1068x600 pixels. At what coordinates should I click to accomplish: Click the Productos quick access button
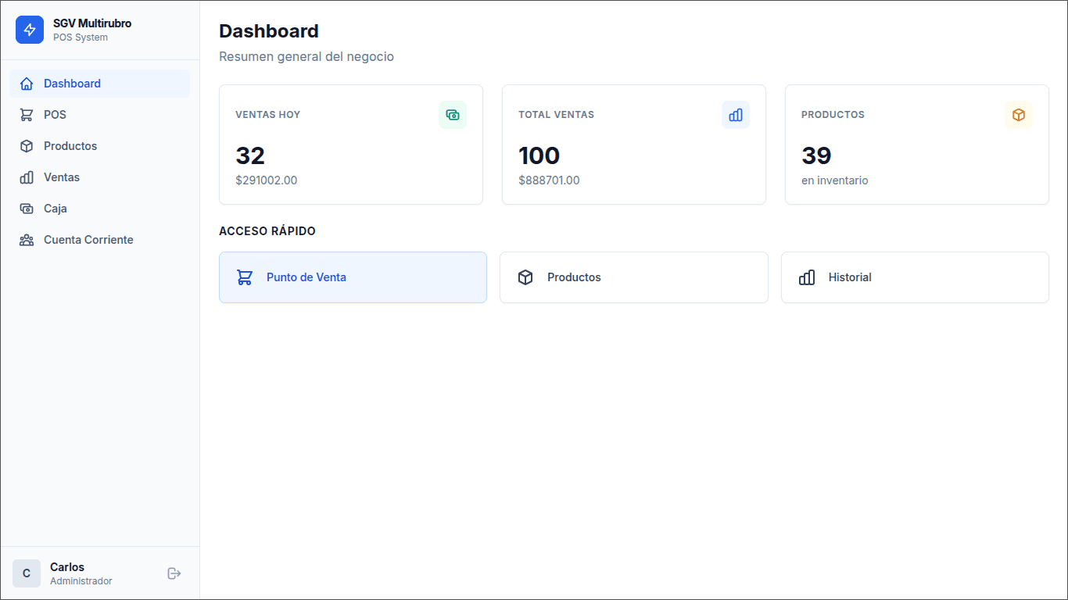tap(634, 277)
